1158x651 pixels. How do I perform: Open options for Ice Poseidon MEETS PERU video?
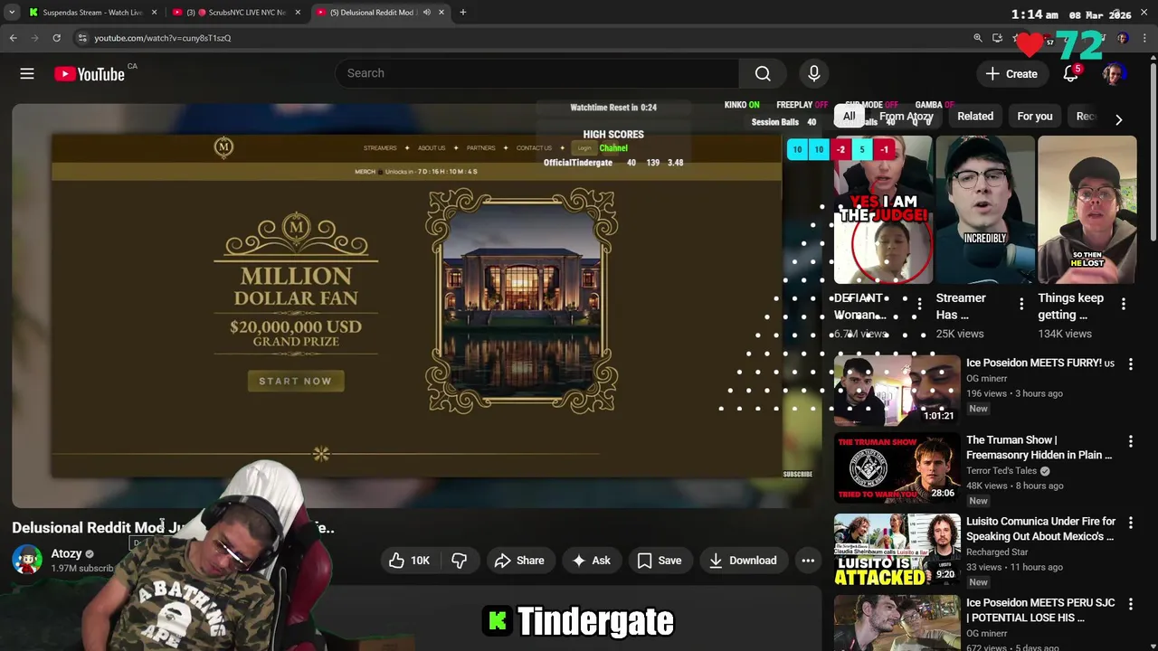pyautogui.click(x=1130, y=604)
